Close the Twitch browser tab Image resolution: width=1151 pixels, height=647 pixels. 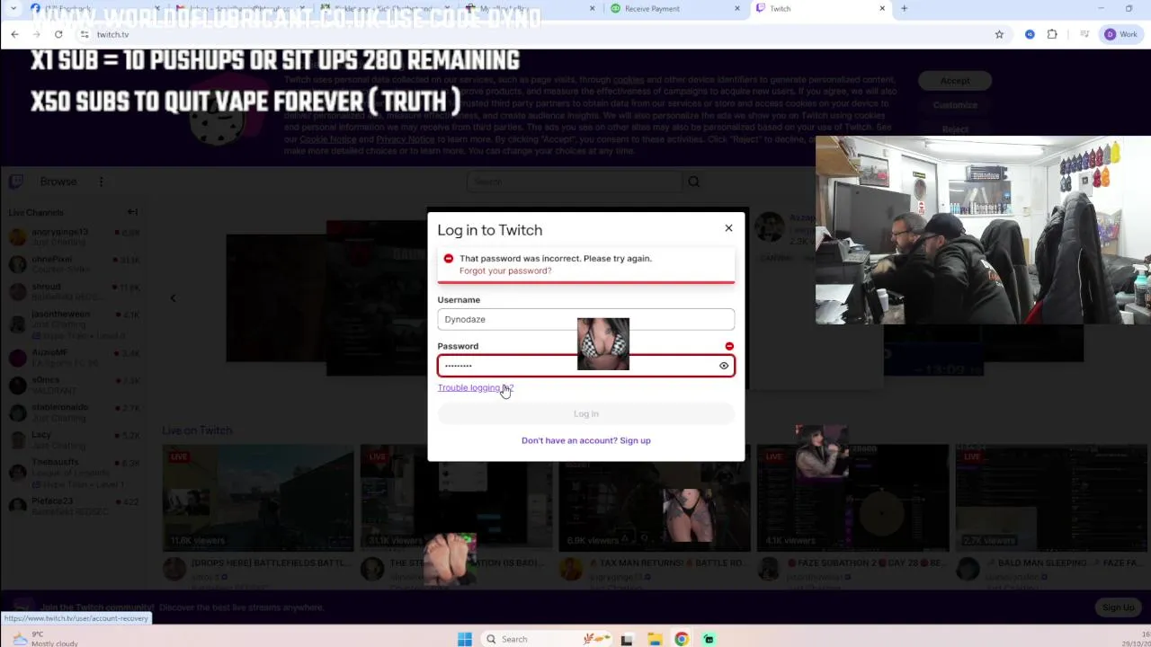coord(882,9)
